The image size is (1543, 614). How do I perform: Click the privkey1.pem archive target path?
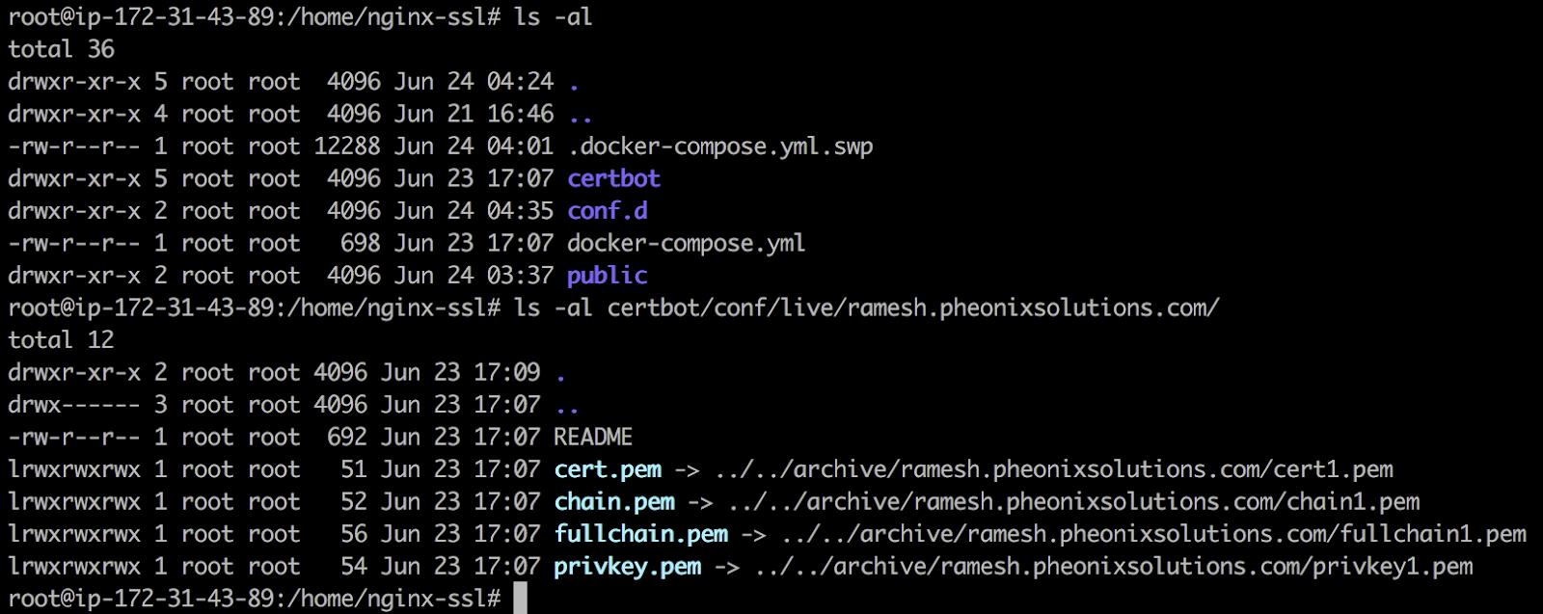click(1114, 567)
